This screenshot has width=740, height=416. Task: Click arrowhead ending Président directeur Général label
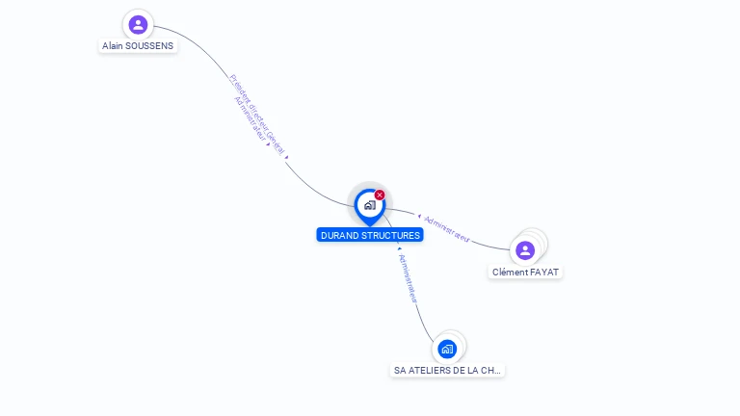pos(286,157)
